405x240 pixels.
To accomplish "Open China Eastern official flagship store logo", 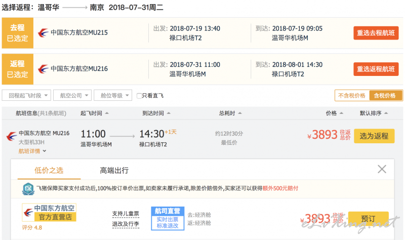I will 49,212.
